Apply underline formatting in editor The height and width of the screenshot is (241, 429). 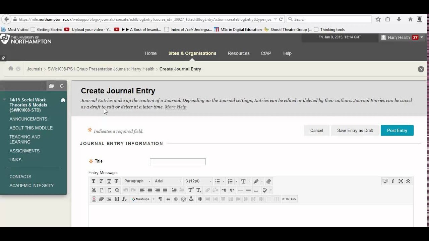point(109,181)
